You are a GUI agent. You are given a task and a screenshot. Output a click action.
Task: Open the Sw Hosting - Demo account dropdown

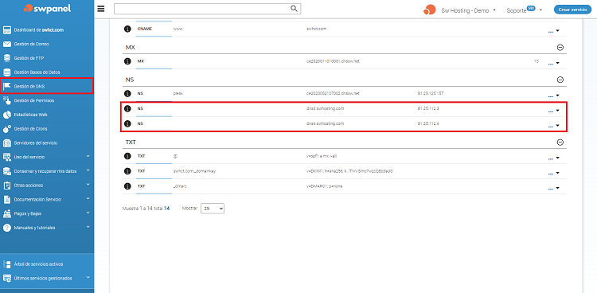coord(468,10)
